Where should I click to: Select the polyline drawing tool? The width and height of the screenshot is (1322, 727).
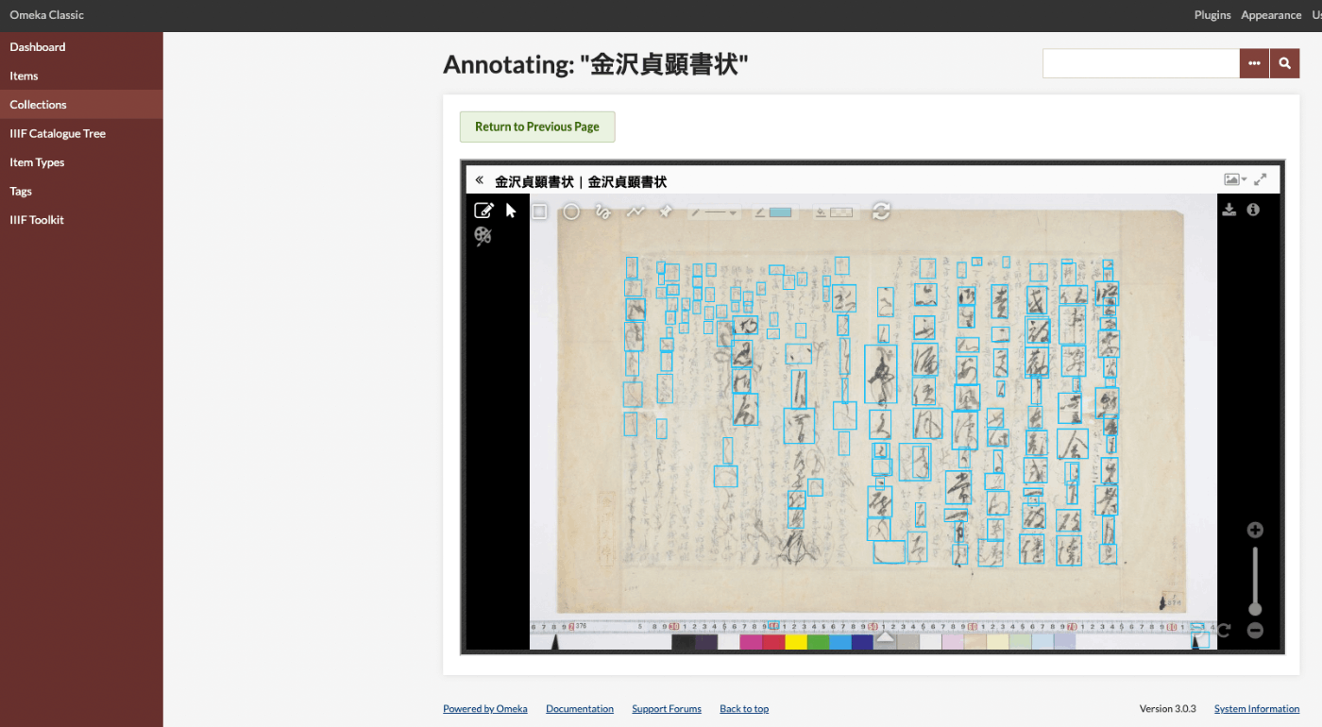click(636, 211)
